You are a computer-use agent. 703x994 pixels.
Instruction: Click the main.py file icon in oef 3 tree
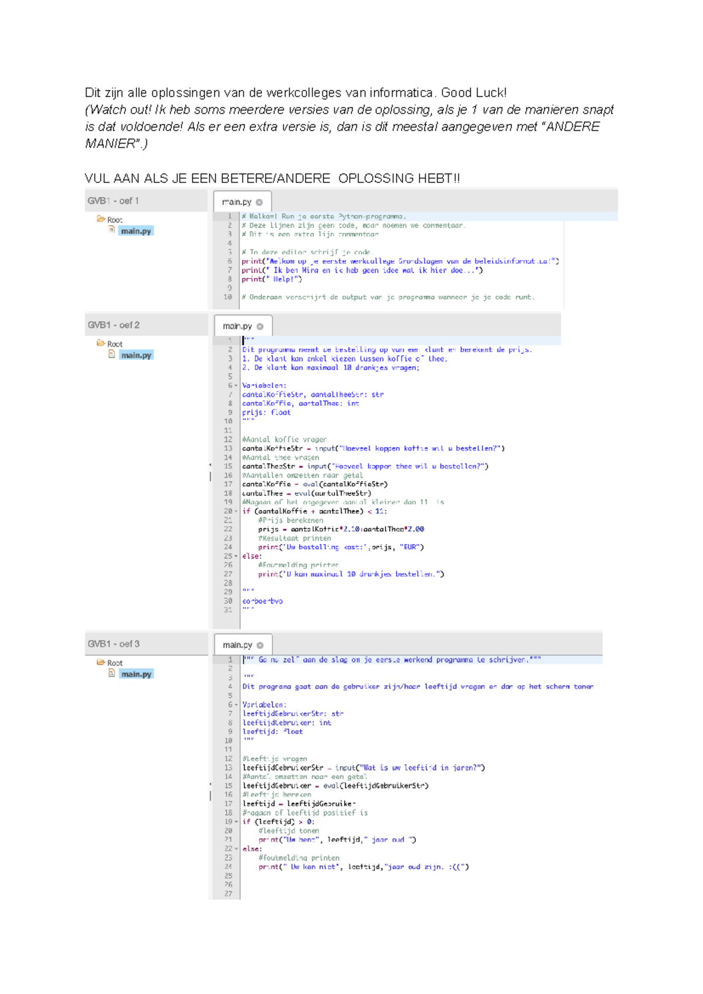(111, 673)
